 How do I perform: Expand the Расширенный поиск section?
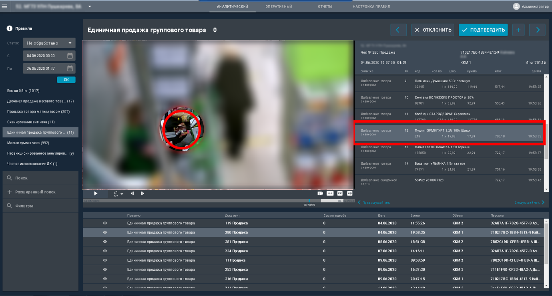pyautogui.click(x=40, y=192)
